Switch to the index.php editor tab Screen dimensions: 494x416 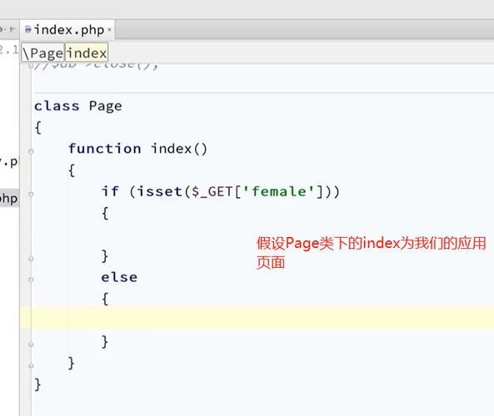[x=67, y=30]
